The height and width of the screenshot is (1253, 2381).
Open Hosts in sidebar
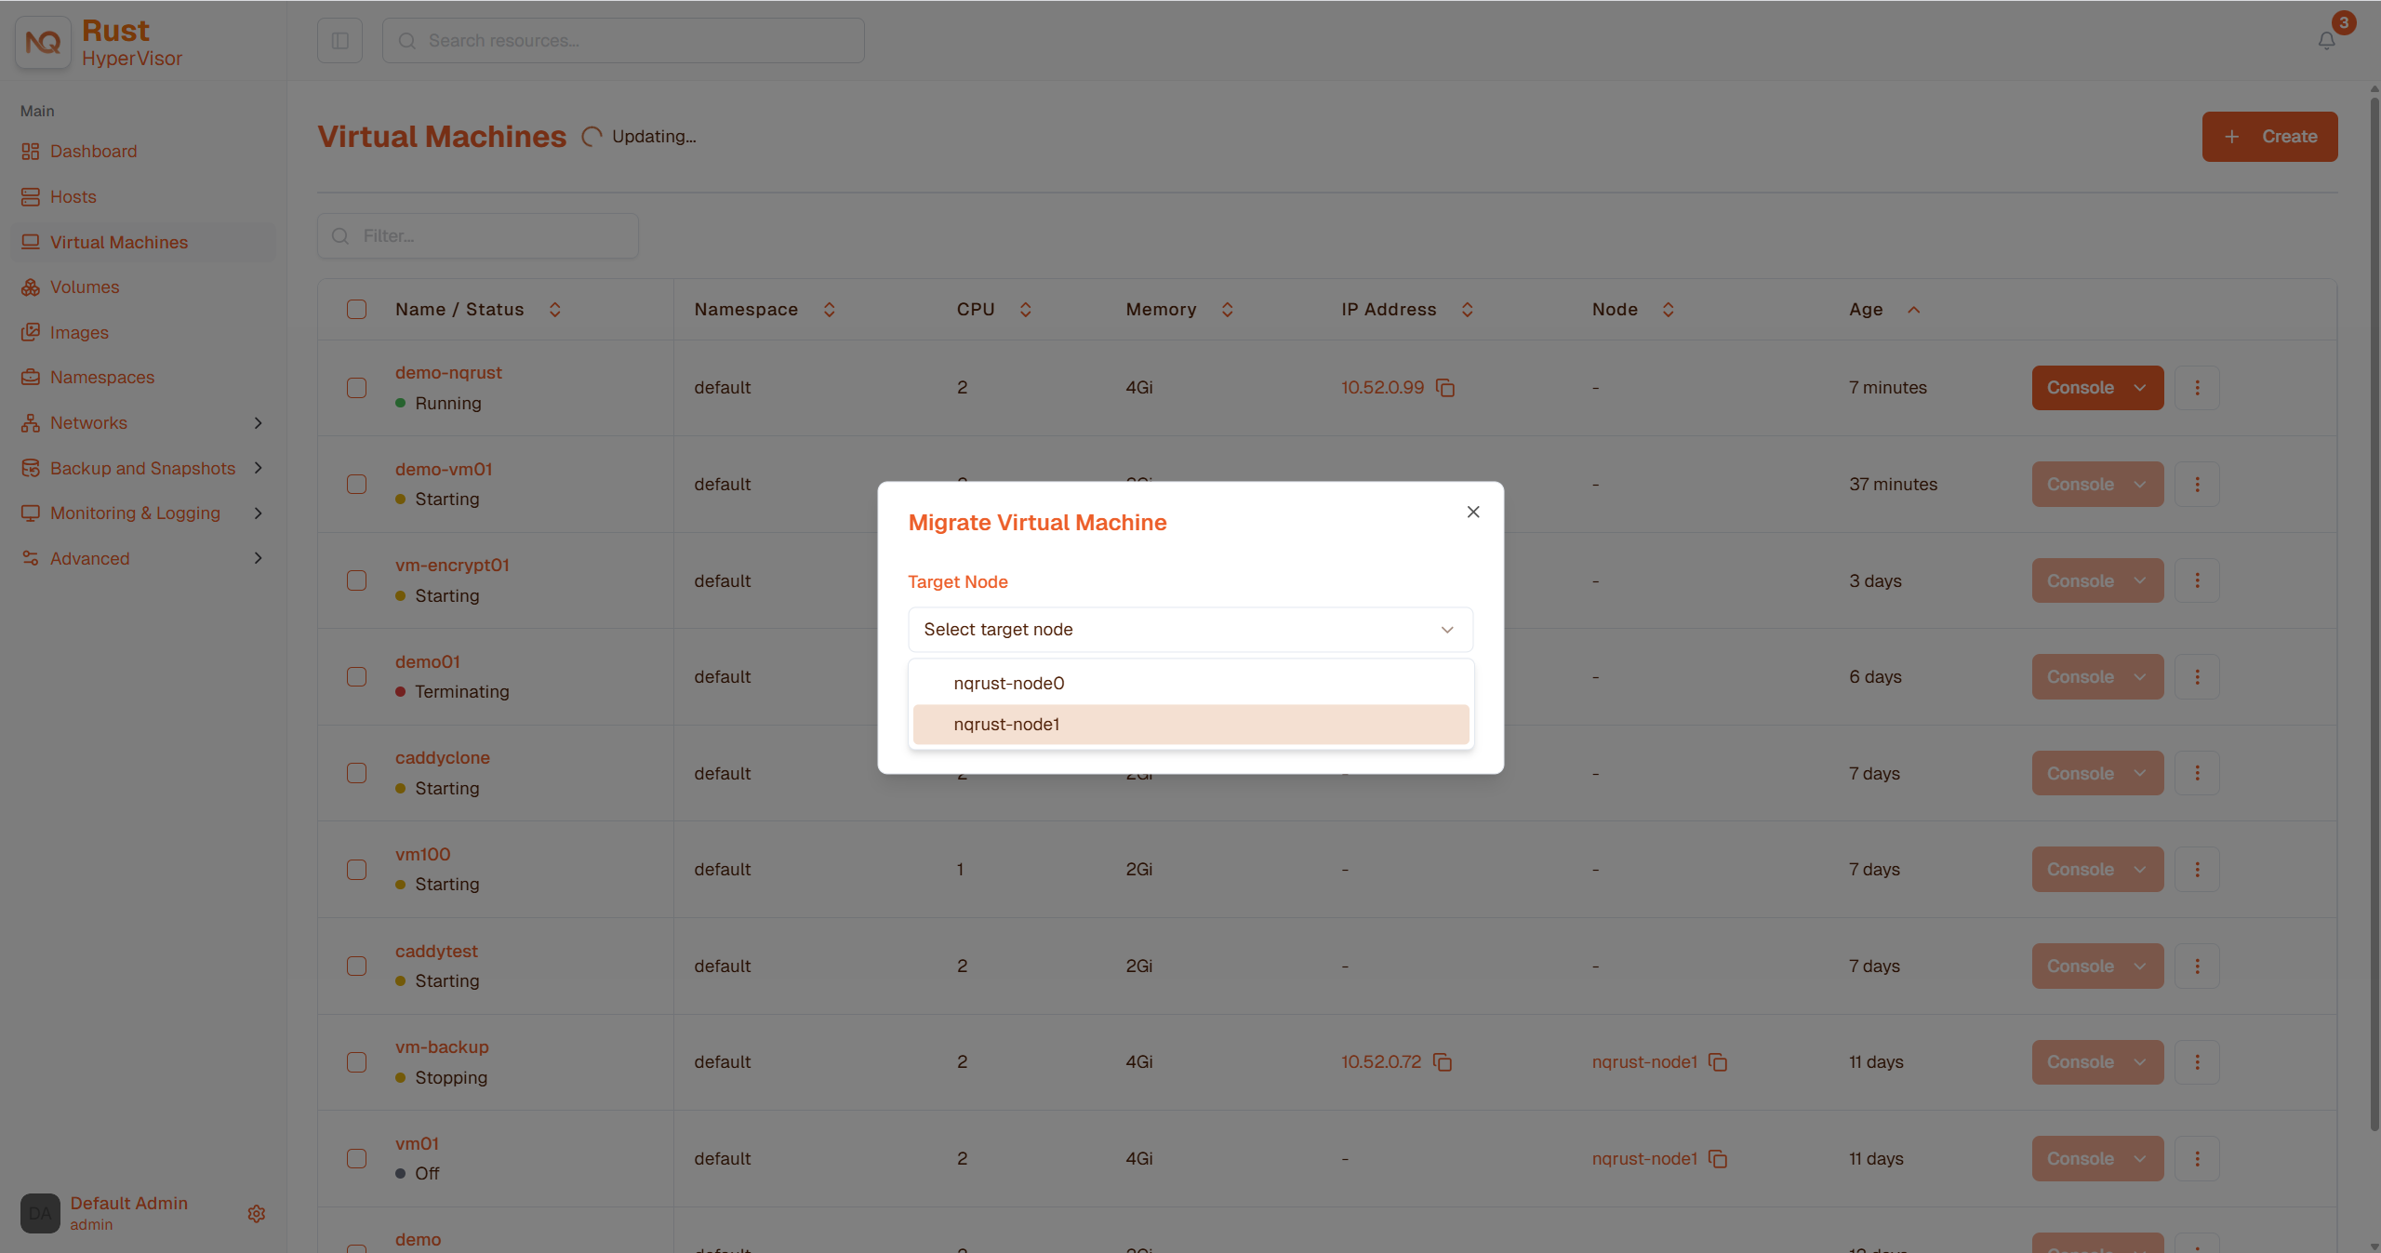[x=144, y=197]
